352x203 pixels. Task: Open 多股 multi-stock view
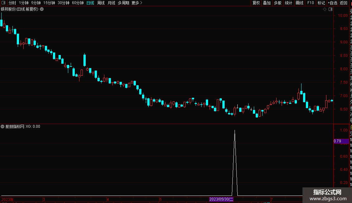pyautogui.click(x=278, y=3)
